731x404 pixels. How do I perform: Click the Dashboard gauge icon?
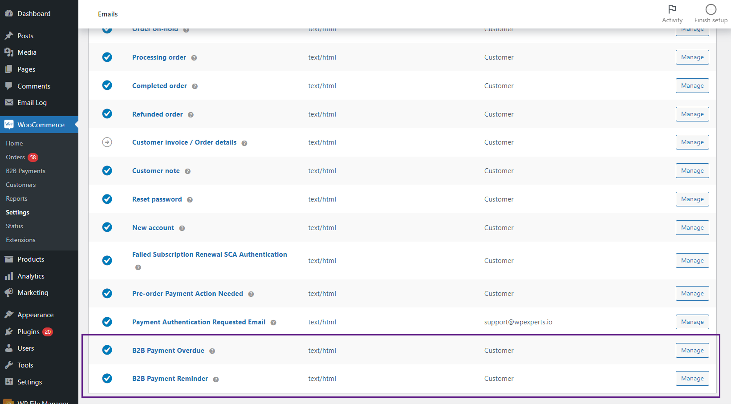[x=9, y=13]
